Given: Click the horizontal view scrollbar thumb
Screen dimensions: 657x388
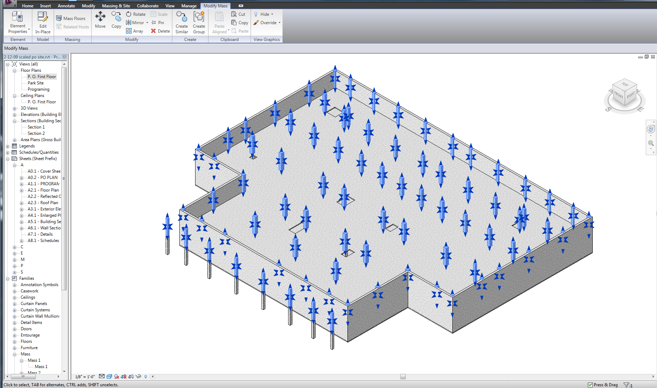Looking at the screenshot, I should [x=403, y=377].
